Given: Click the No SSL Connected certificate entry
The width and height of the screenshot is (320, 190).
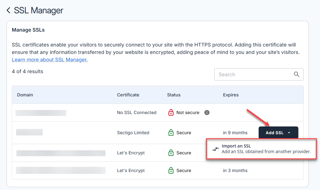Looking at the screenshot, I should coord(137,113).
